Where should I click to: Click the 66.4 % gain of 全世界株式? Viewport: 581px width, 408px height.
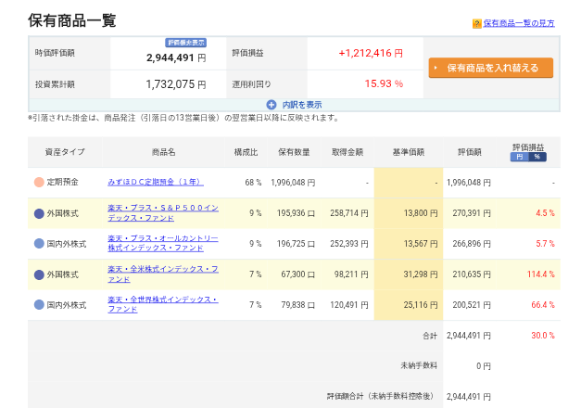click(x=543, y=305)
